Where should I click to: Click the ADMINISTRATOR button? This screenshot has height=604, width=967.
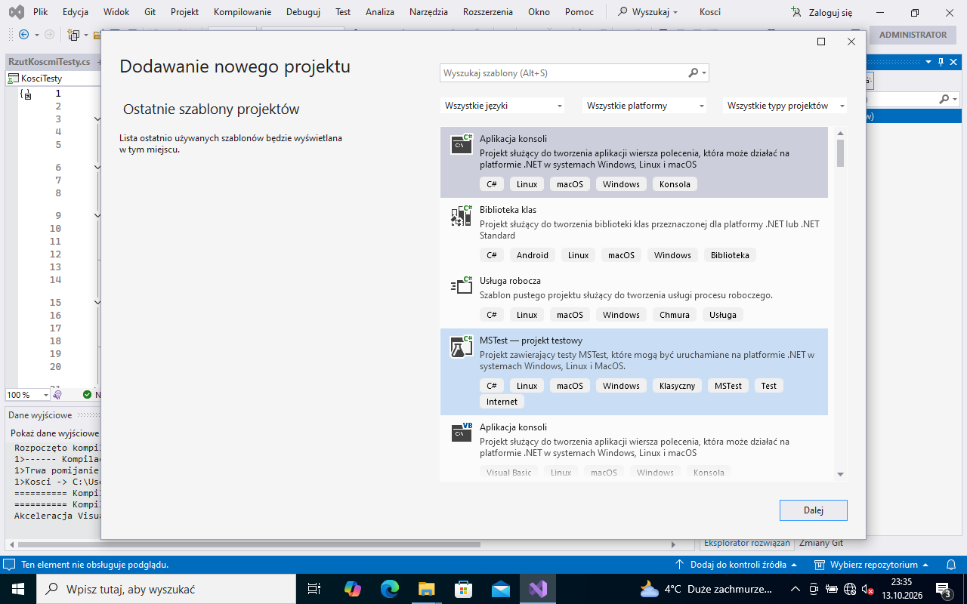913,35
